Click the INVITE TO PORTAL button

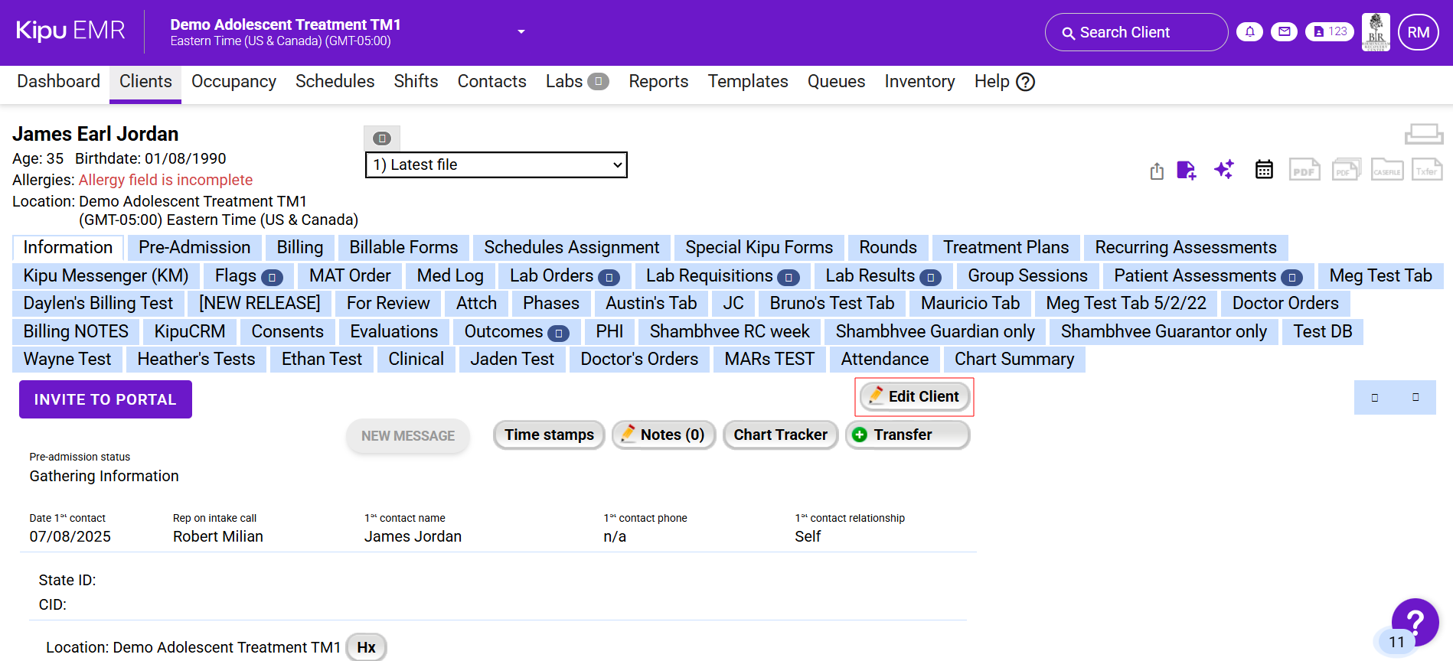(106, 399)
